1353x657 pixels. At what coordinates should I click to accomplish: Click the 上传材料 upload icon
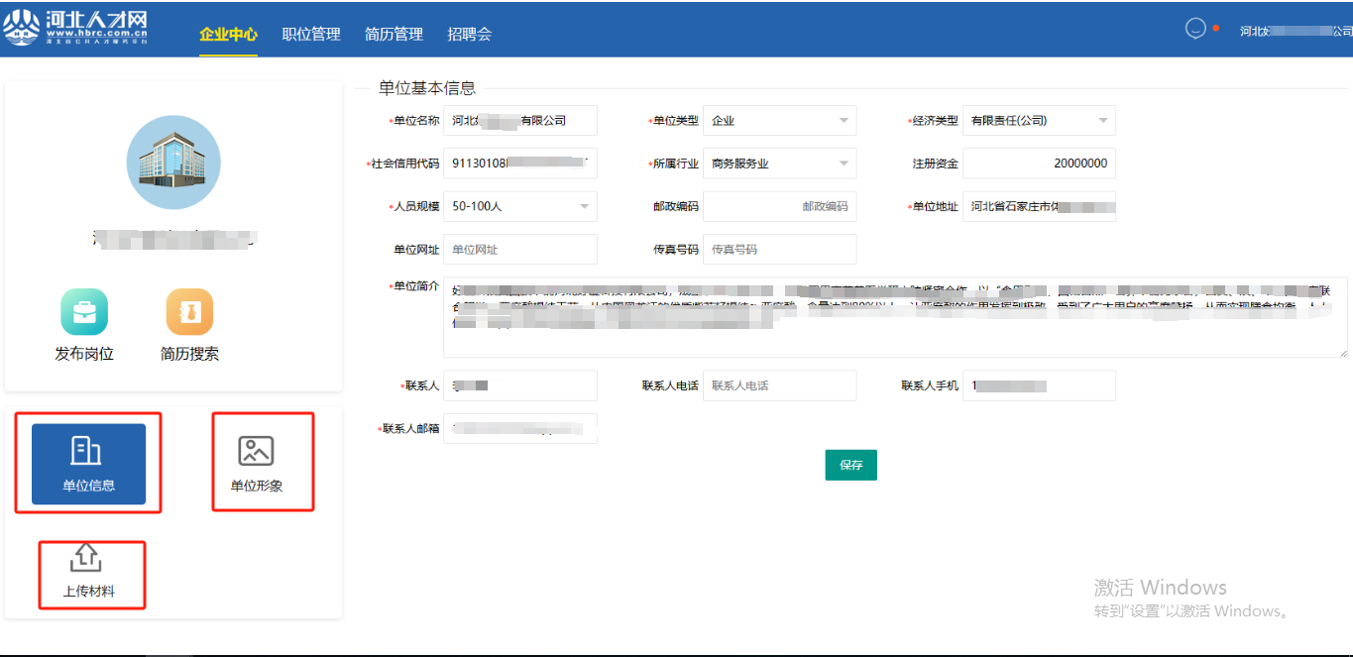pyautogui.click(x=87, y=558)
